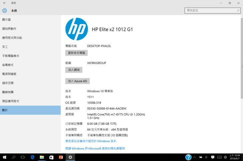Click the HP Elite x2 1012 G1 title

coord(112,29)
